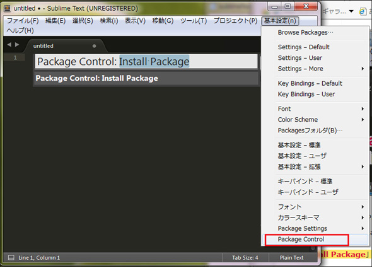Open キーバインド – 標準

click(315, 182)
